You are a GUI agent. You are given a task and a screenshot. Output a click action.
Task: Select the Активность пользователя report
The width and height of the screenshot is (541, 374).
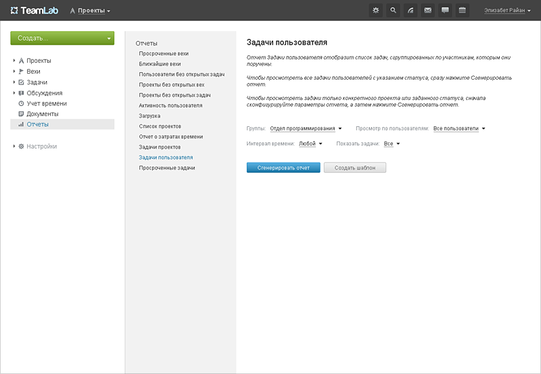pos(170,105)
